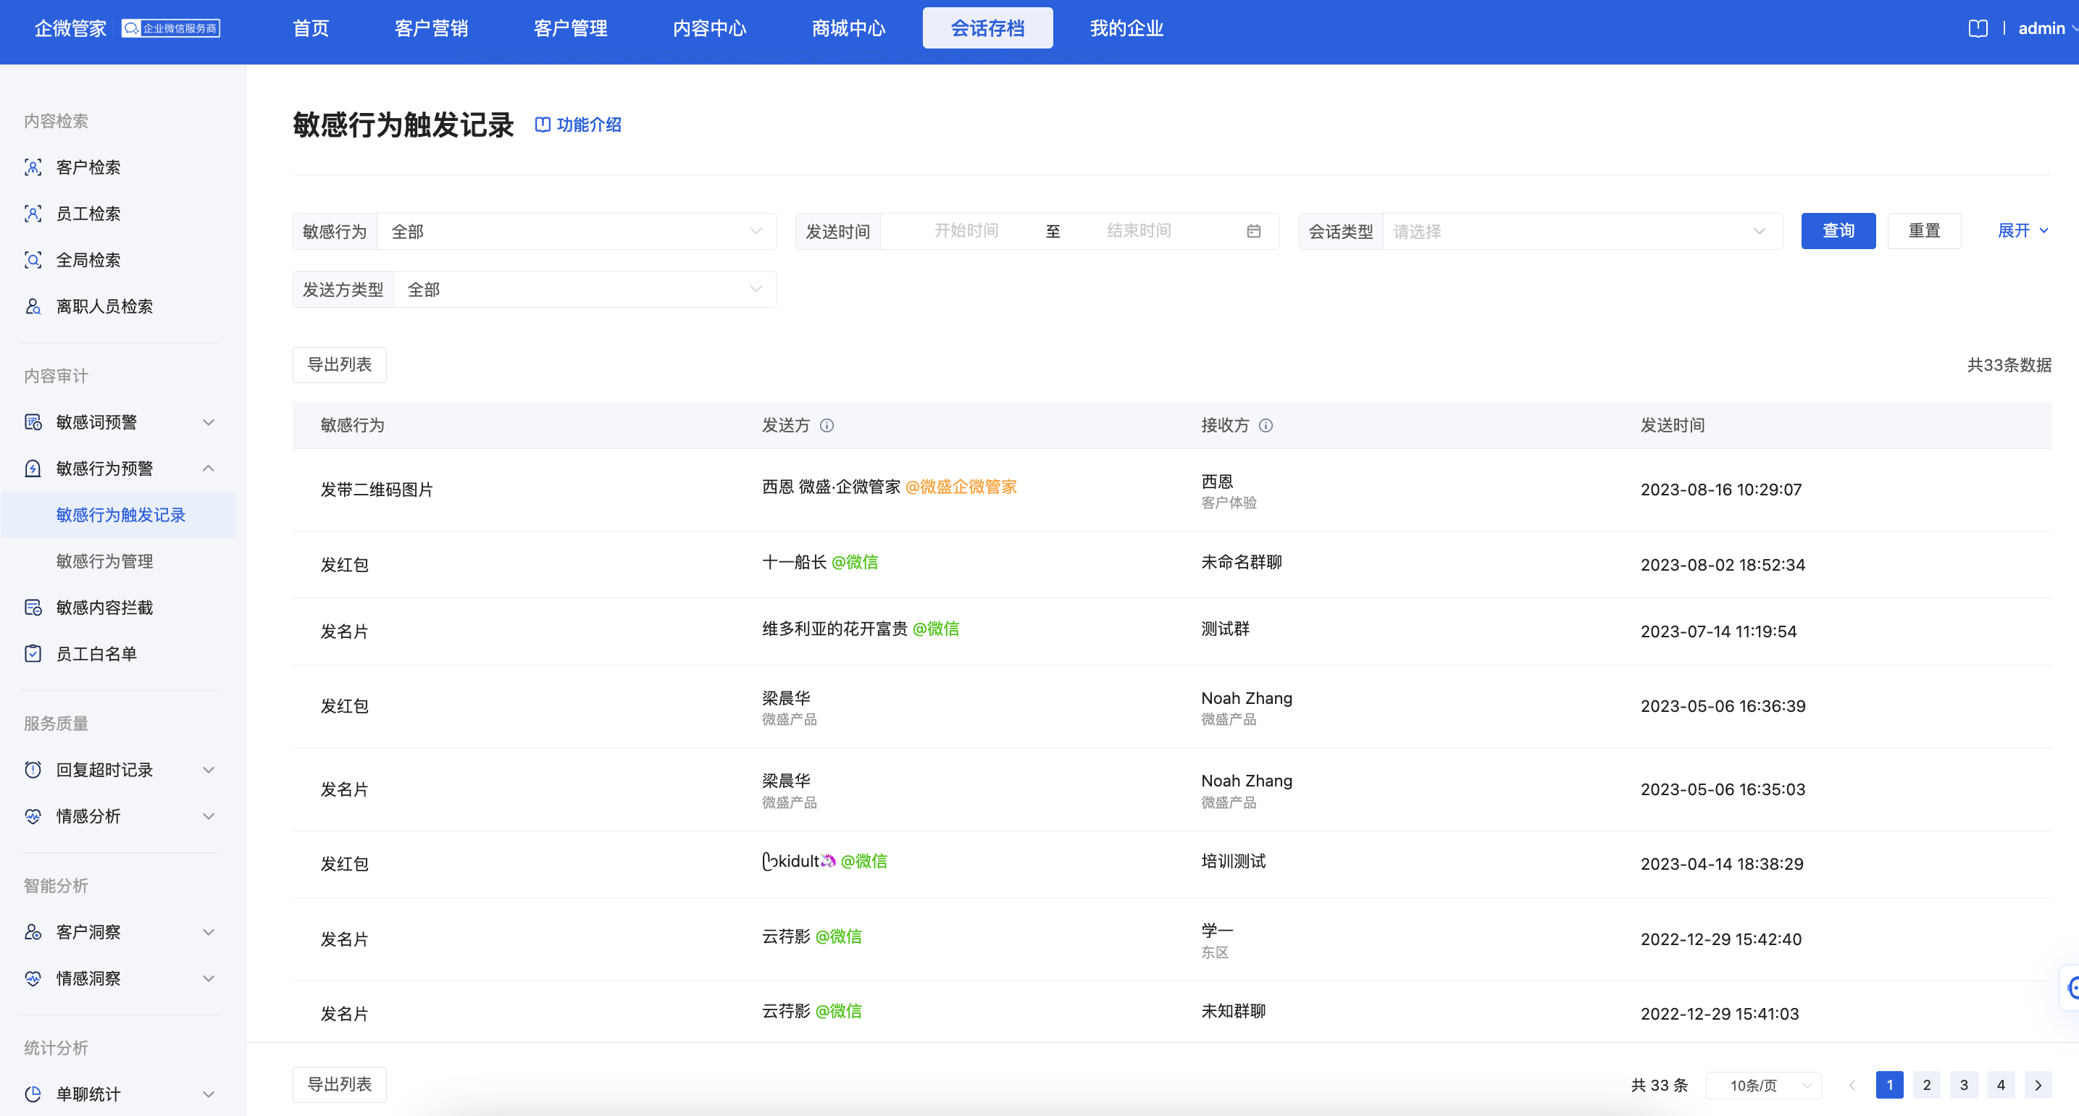The height and width of the screenshot is (1116, 2079).
Task: Click the top 导出列表 button
Action: click(340, 365)
